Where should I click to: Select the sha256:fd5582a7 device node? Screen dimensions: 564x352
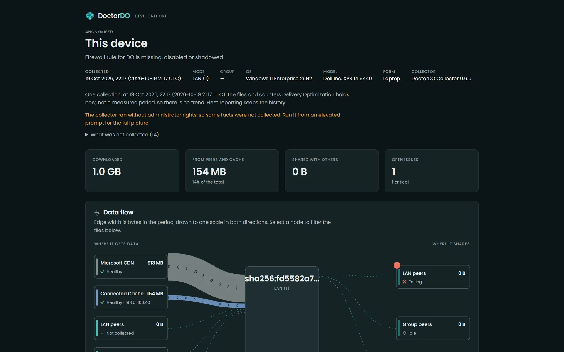[282, 309]
